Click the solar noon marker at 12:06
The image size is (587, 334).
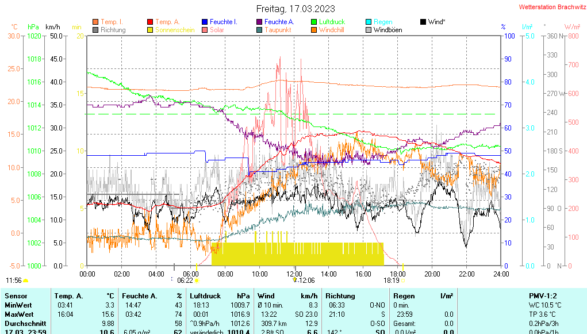tap(295, 280)
